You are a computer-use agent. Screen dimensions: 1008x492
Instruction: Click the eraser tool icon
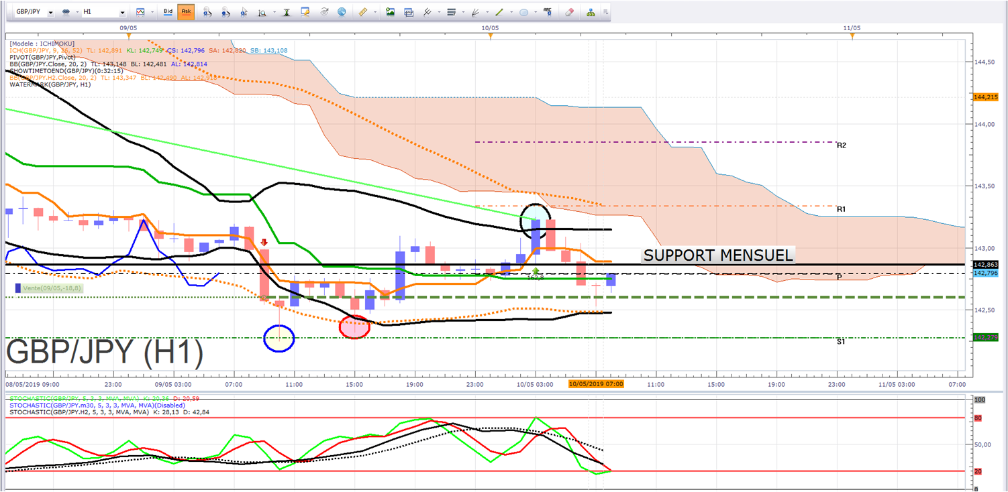point(569,12)
